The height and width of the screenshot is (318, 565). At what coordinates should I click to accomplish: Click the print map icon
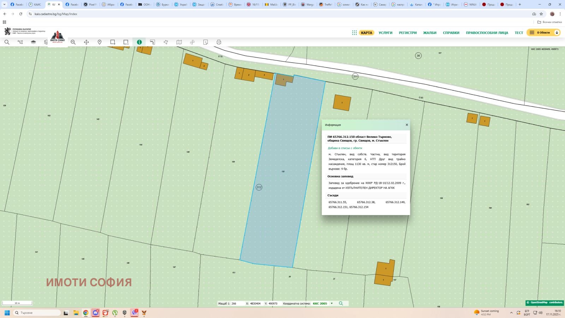click(x=219, y=42)
